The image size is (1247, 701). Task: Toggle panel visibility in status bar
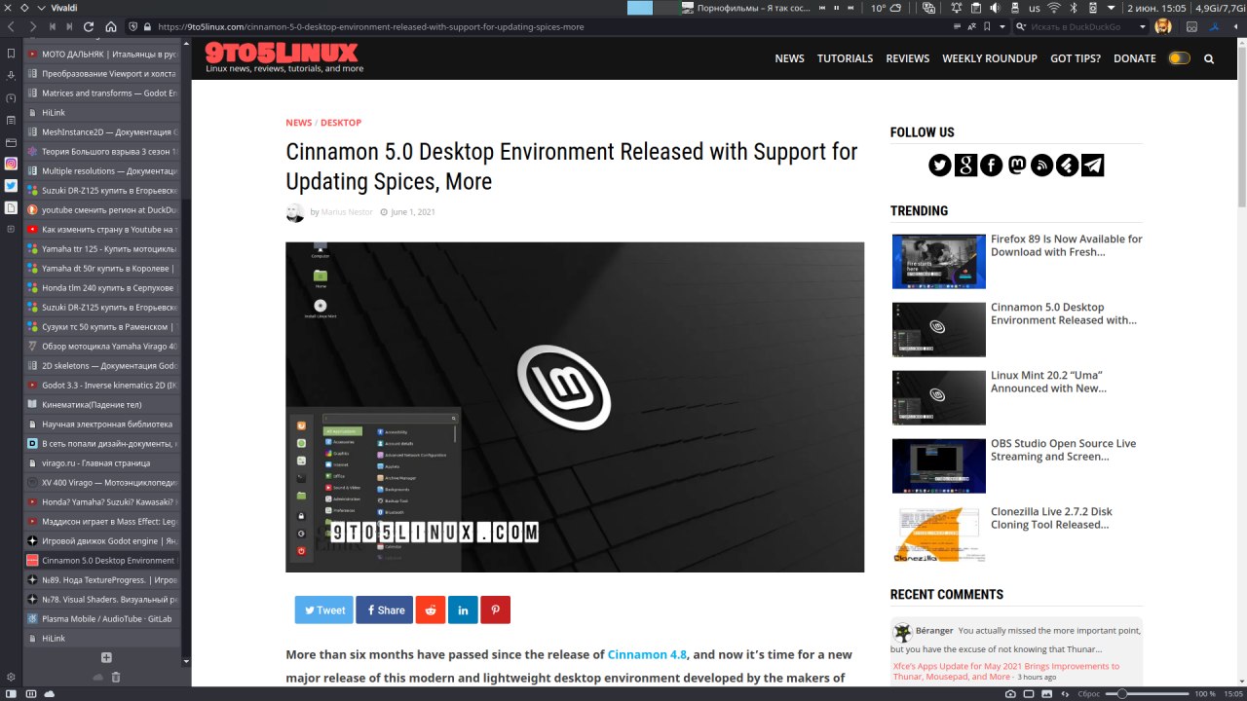point(11,693)
